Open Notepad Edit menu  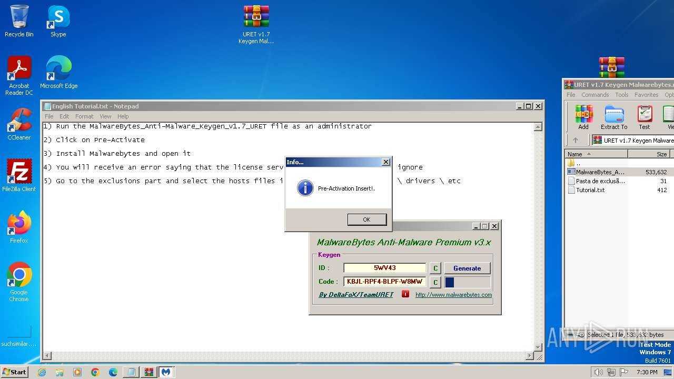(x=64, y=116)
